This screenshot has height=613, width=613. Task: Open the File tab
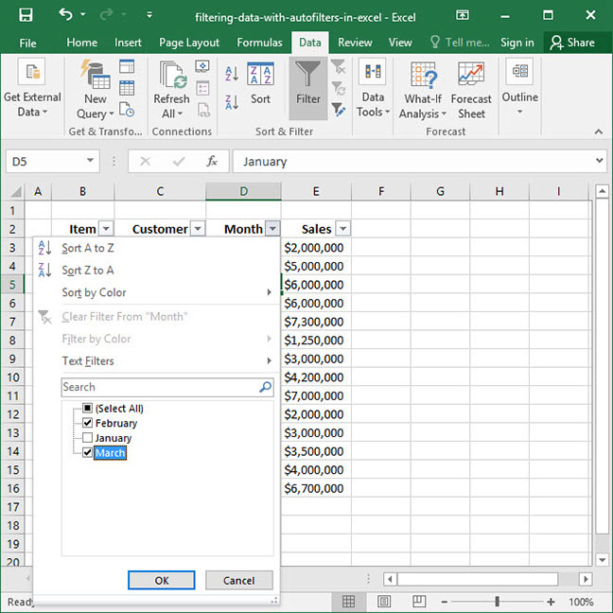point(27,43)
